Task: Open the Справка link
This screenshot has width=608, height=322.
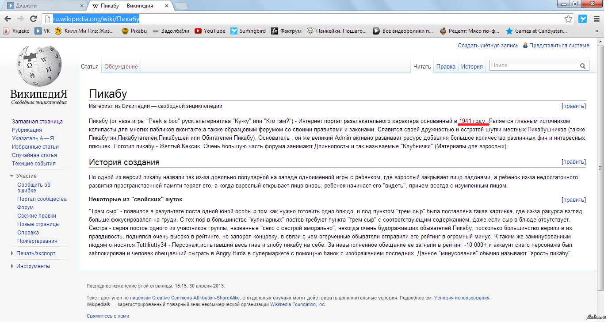Action: [x=28, y=233]
